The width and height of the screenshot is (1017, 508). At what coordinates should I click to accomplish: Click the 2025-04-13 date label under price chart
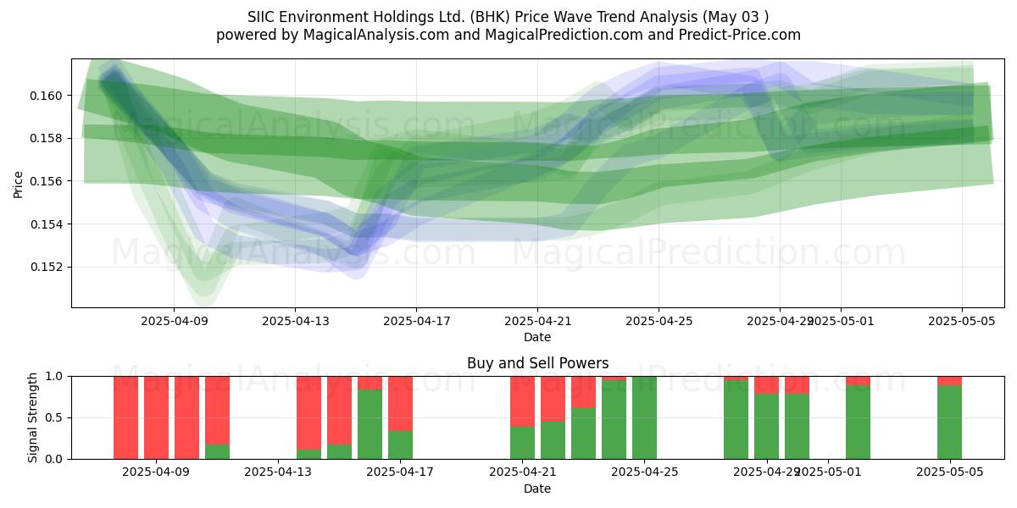(x=295, y=322)
